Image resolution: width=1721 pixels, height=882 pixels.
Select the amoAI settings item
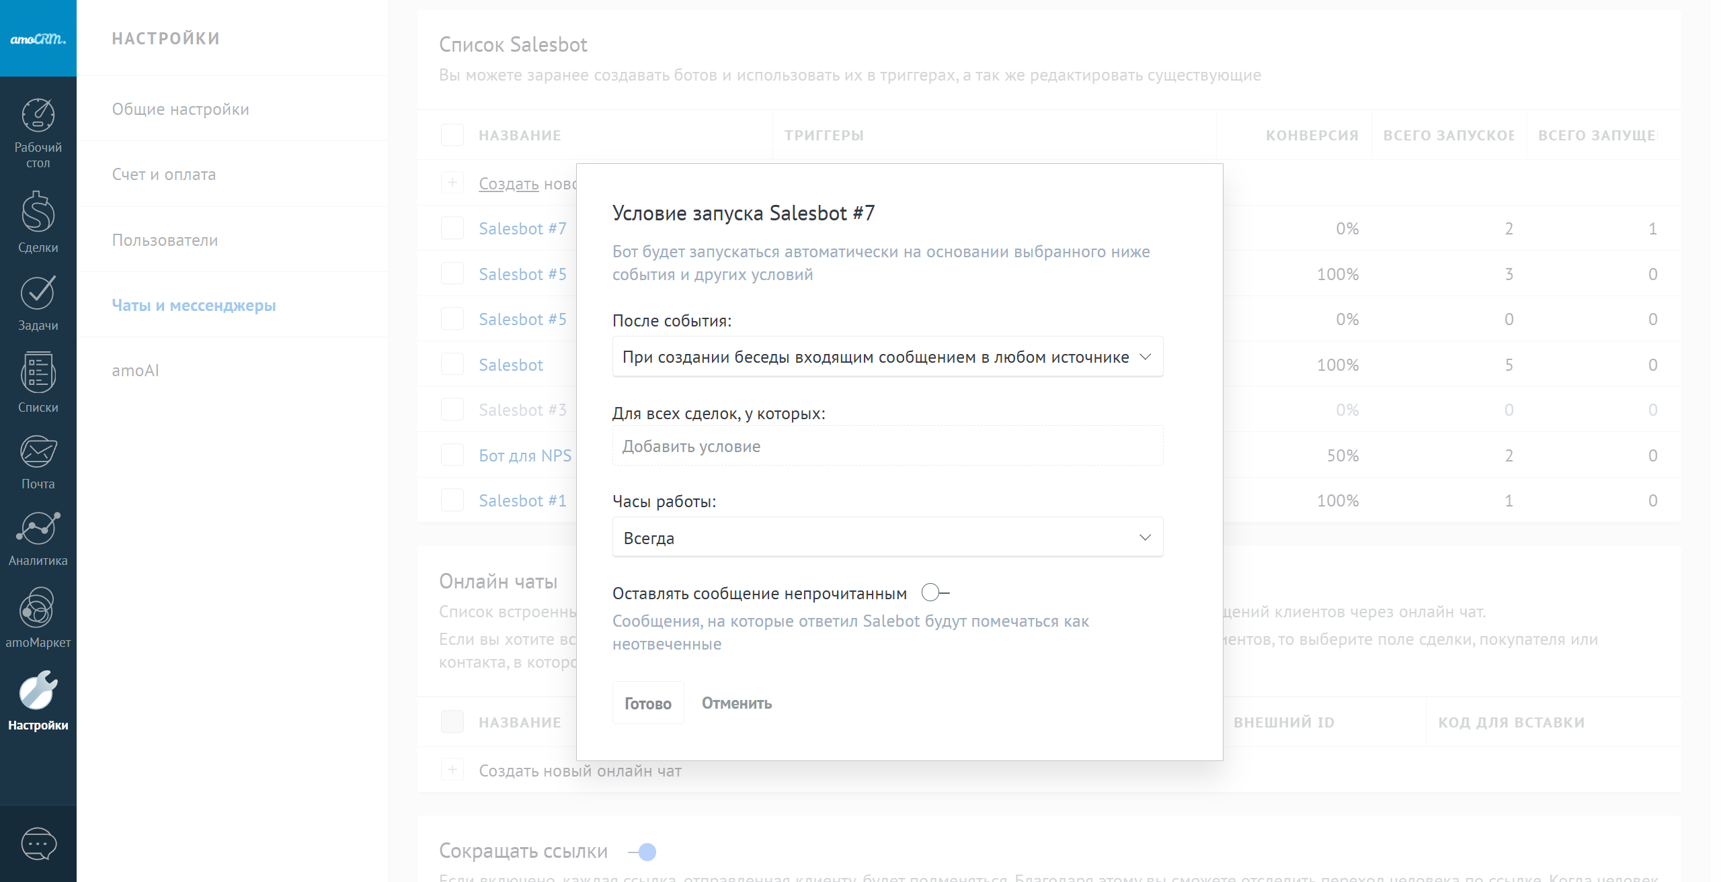click(x=135, y=370)
